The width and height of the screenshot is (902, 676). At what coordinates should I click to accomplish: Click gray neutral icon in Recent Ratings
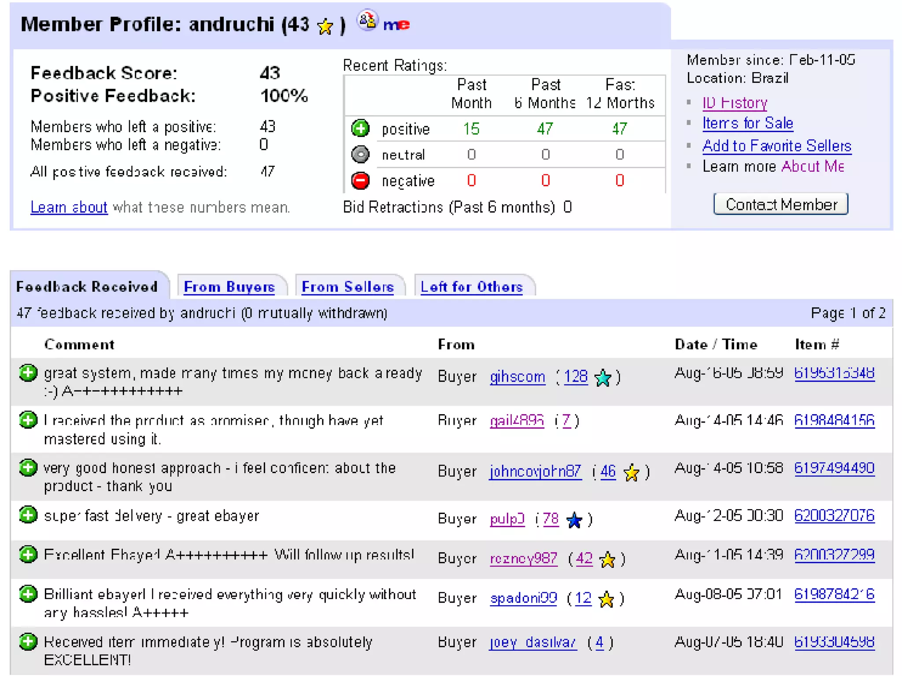[360, 154]
